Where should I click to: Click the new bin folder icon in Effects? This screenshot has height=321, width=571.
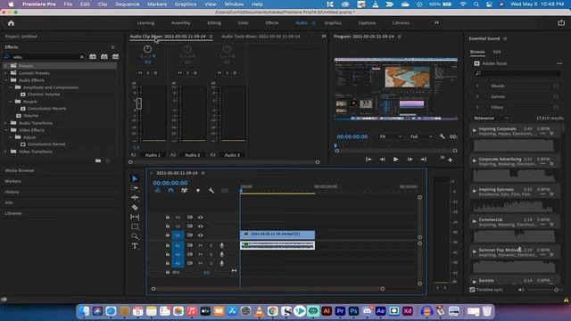point(98,160)
